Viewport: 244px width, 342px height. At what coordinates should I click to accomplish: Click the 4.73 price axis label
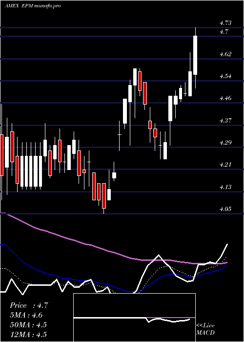pos(225,22)
